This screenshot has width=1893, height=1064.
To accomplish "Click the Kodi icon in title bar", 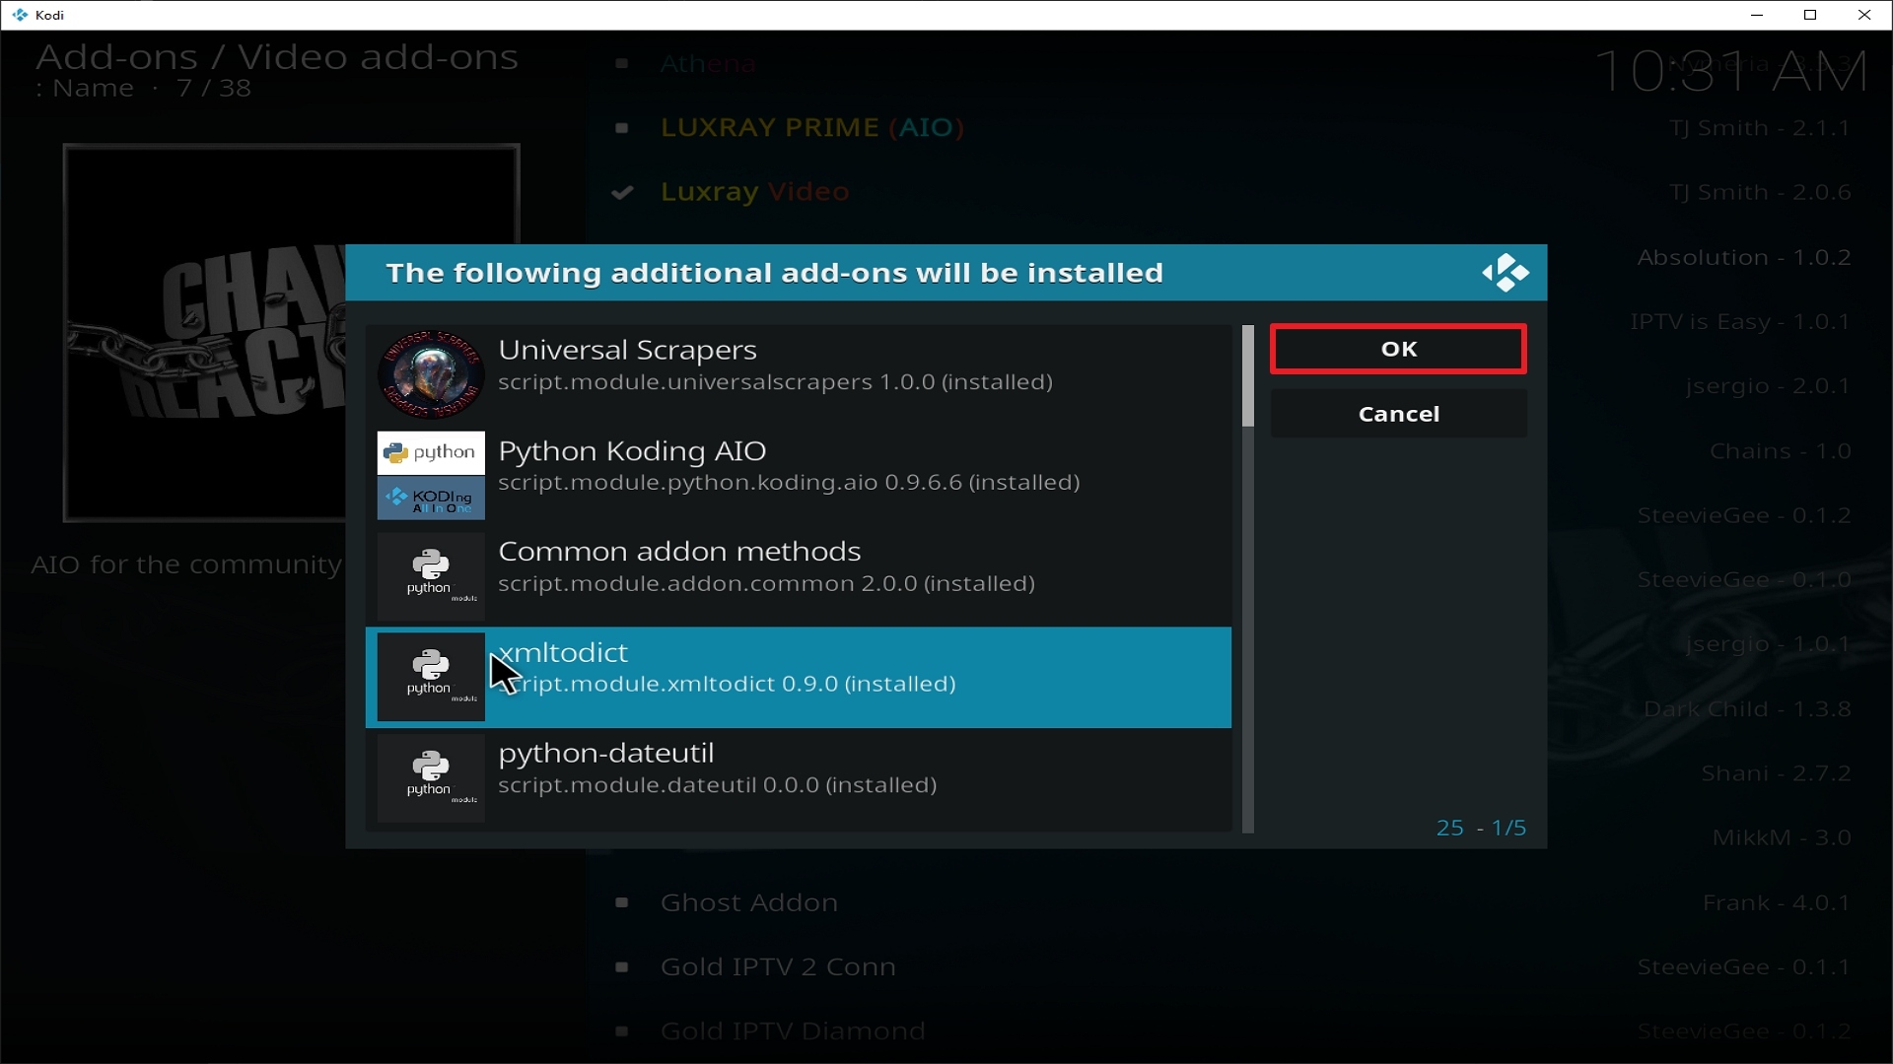I will (x=20, y=15).
